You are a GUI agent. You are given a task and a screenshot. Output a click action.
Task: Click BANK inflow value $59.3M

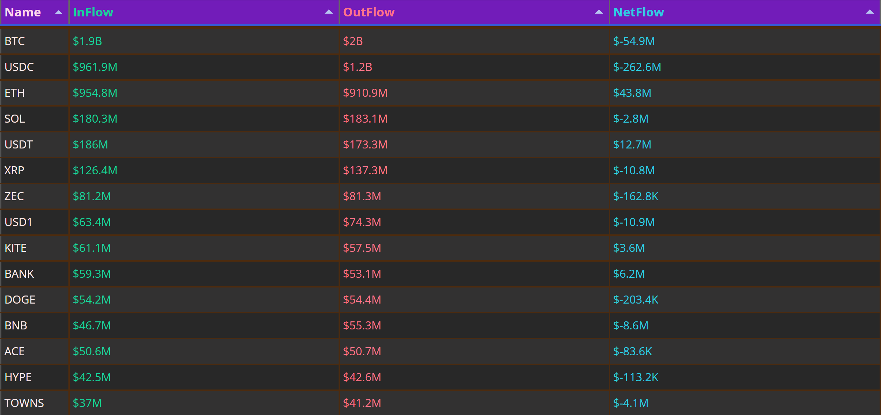(x=92, y=274)
